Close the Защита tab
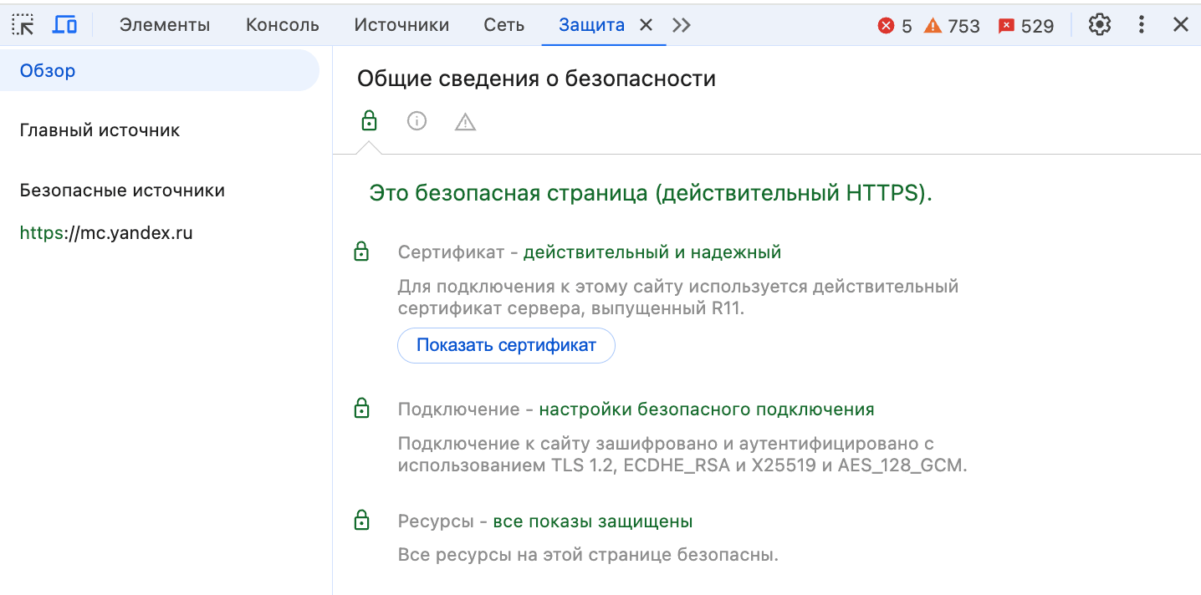Screen dimensions: 1201x595 pyautogui.click(x=645, y=25)
